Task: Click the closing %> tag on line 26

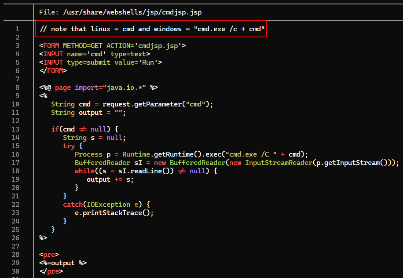Action: (x=43, y=238)
